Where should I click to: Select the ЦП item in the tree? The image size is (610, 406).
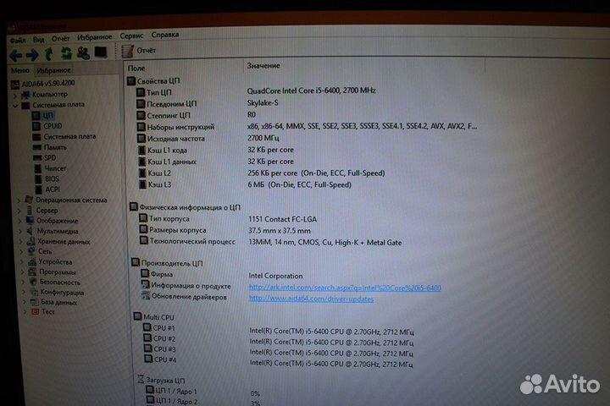coord(43,115)
